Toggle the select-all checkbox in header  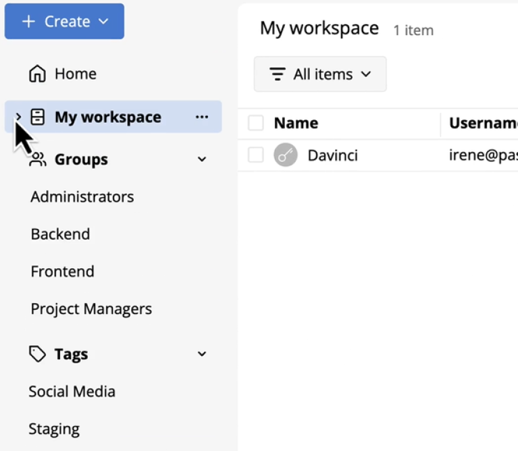256,123
